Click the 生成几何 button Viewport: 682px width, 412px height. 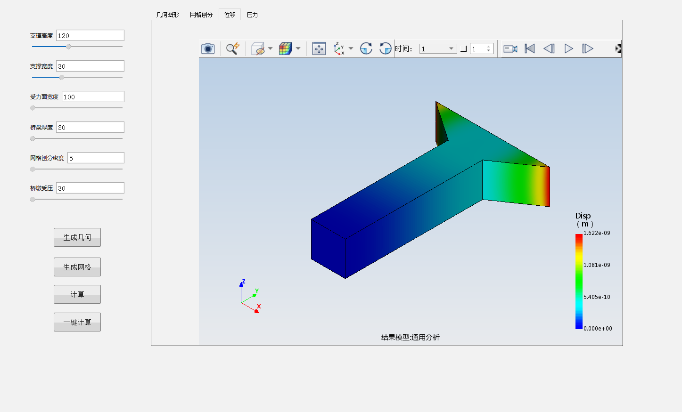tap(77, 237)
